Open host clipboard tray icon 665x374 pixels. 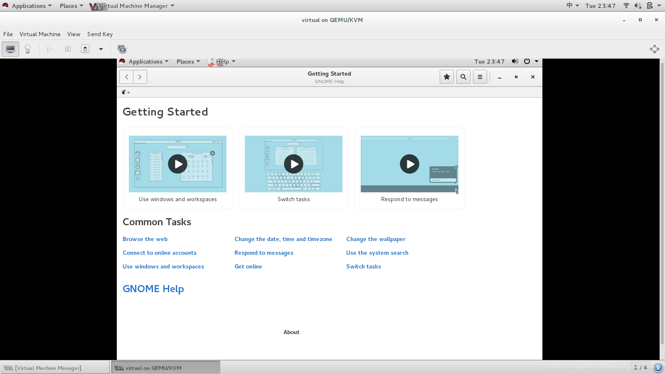pos(650,5)
